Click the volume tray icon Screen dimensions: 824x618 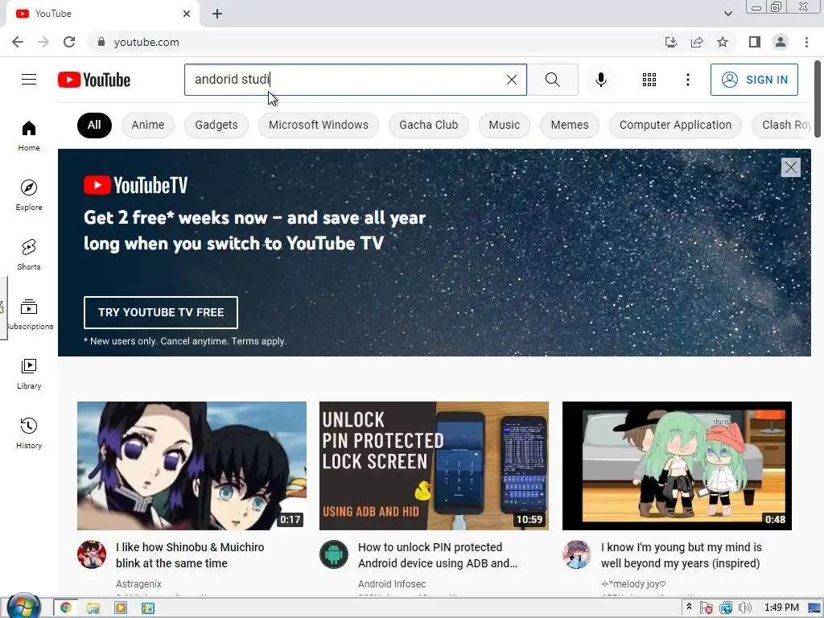(x=744, y=608)
